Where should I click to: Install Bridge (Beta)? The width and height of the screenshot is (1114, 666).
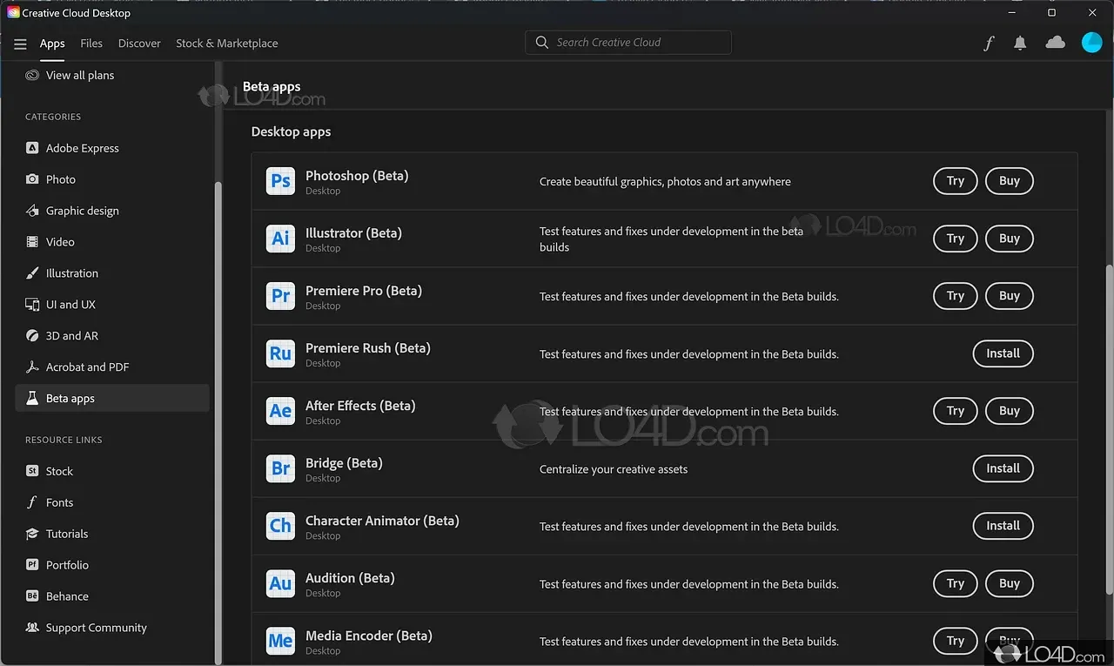point(1003,468)
